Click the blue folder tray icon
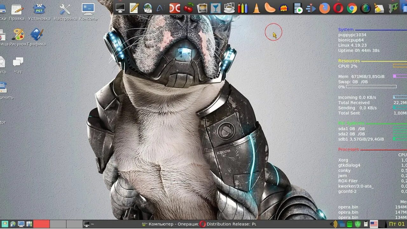Viewport: 407px width, 229px height. pyautogui.click(x=342, y=225)
